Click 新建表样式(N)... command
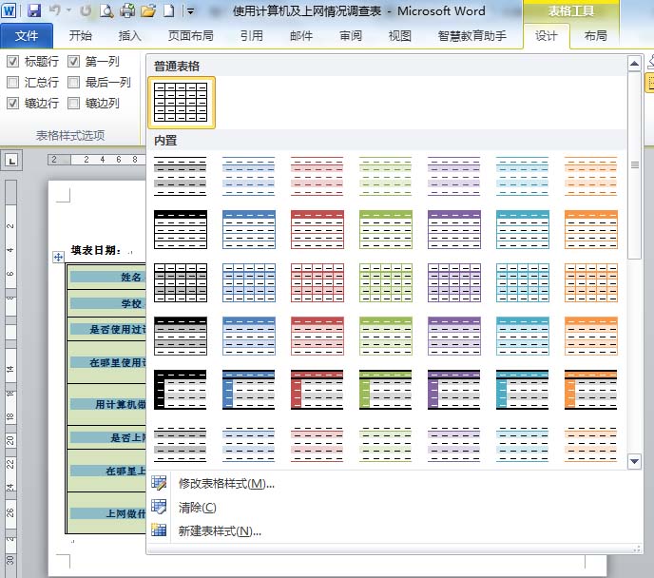The height and width of the screenshot is (578, 654). click(x=220, y=531)
